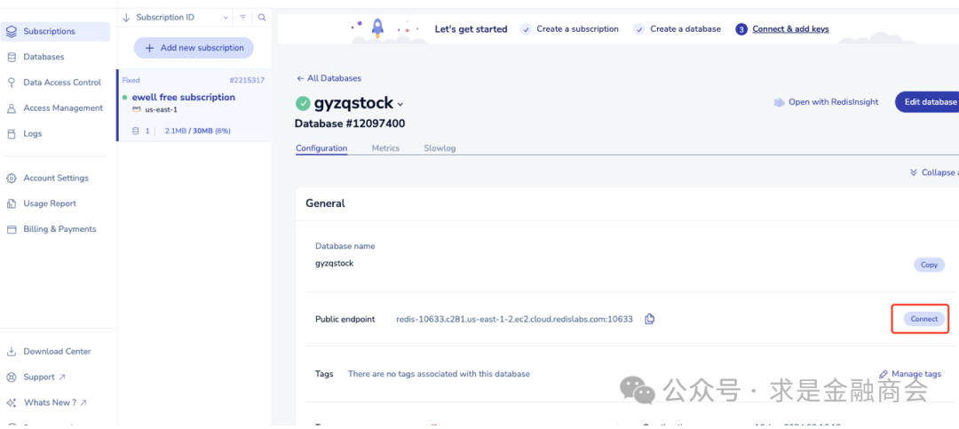The width and height of the screenshot is (959, 429).
Task: Expand the gyzqstock database name dropdown
Action: [400, 105]
